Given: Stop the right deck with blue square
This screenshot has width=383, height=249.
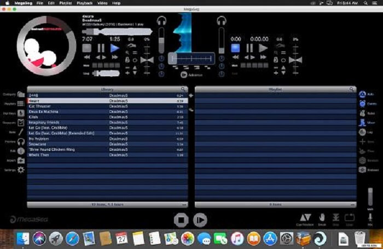Looking at the screenshot, I should [x=235, y=48].
